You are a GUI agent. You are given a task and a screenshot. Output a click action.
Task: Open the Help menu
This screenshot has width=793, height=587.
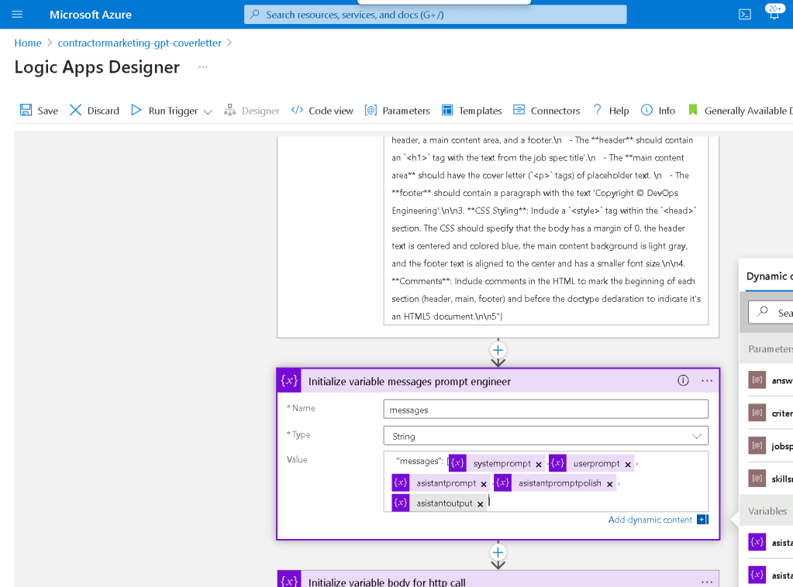tap(610, 111)
